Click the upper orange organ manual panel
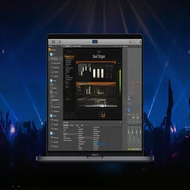The image size is (190, 190). coord(96,63)
